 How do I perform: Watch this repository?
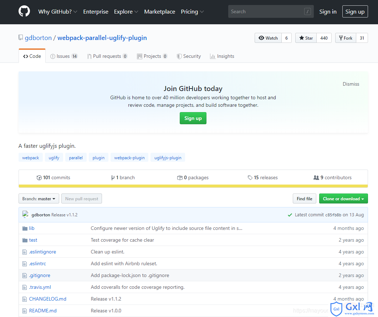tap(268, 38)
